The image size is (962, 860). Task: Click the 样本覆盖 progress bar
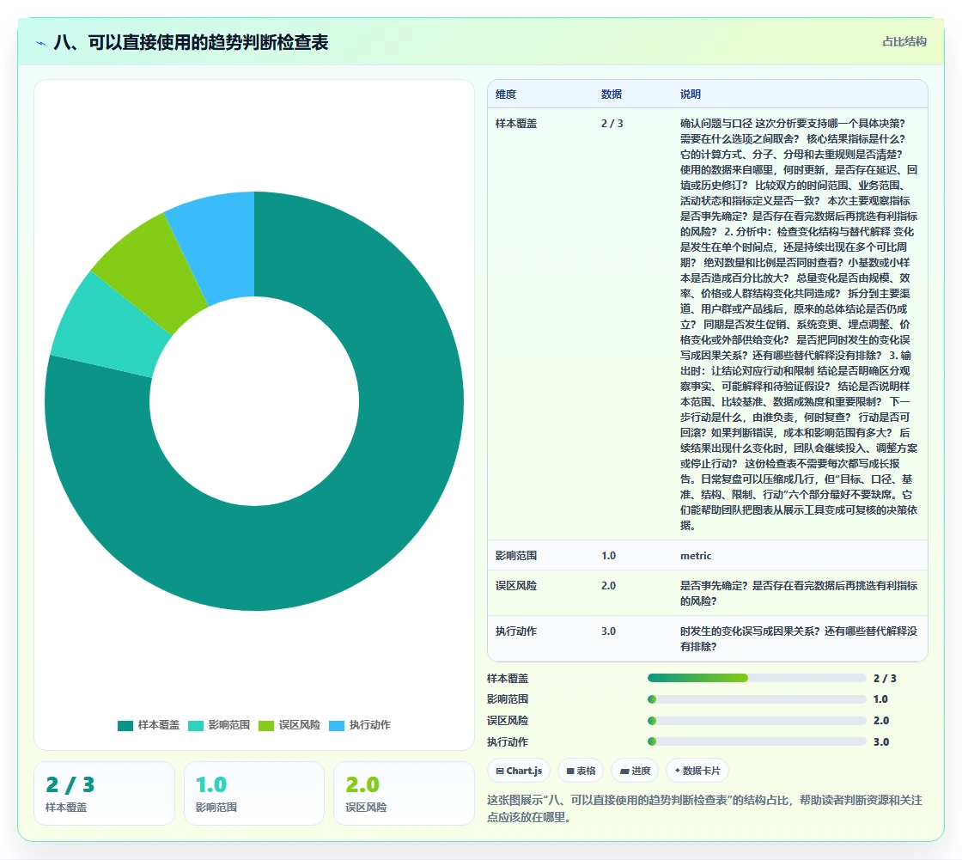click(757, 678)
